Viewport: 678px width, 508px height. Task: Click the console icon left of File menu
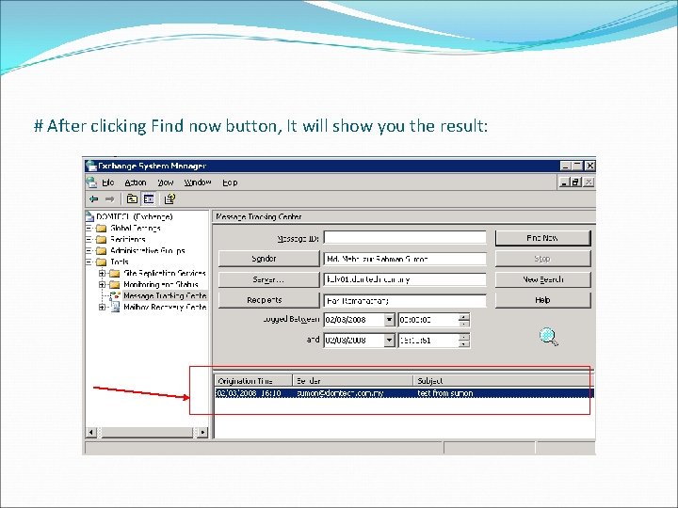(x=91, y=183)
